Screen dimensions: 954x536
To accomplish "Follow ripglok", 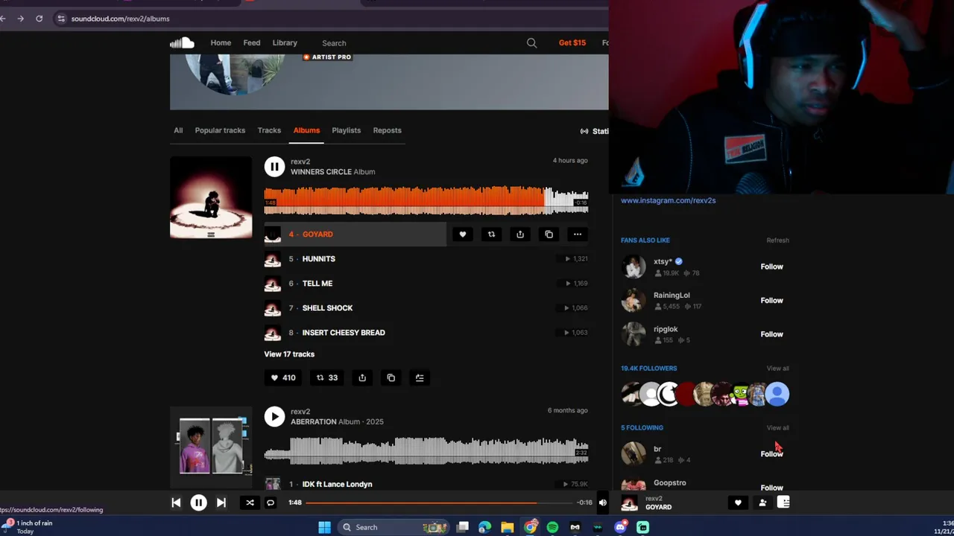I will tap(771, 334).
